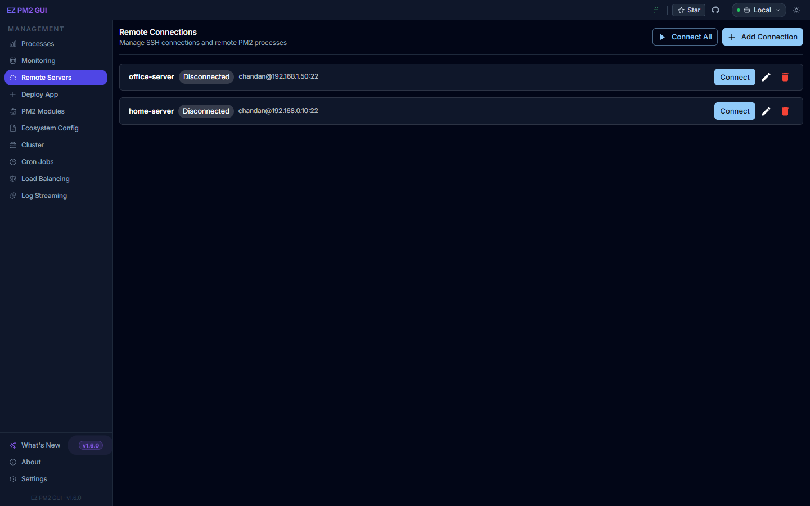
Task: Toggle light mode with the sun icon
Action: 796,10
